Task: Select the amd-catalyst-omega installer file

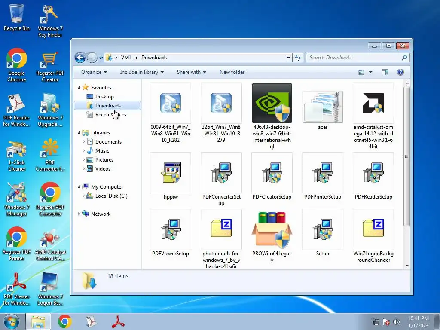Action: point(373,116)
